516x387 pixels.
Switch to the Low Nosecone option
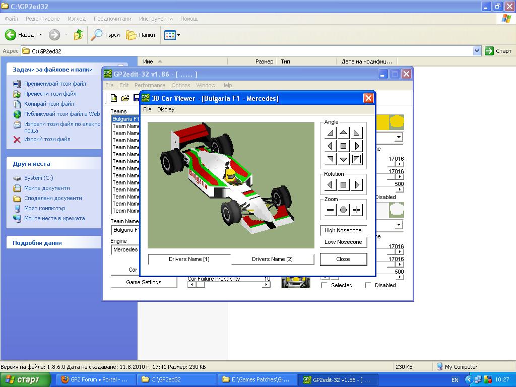pos(343,242)
